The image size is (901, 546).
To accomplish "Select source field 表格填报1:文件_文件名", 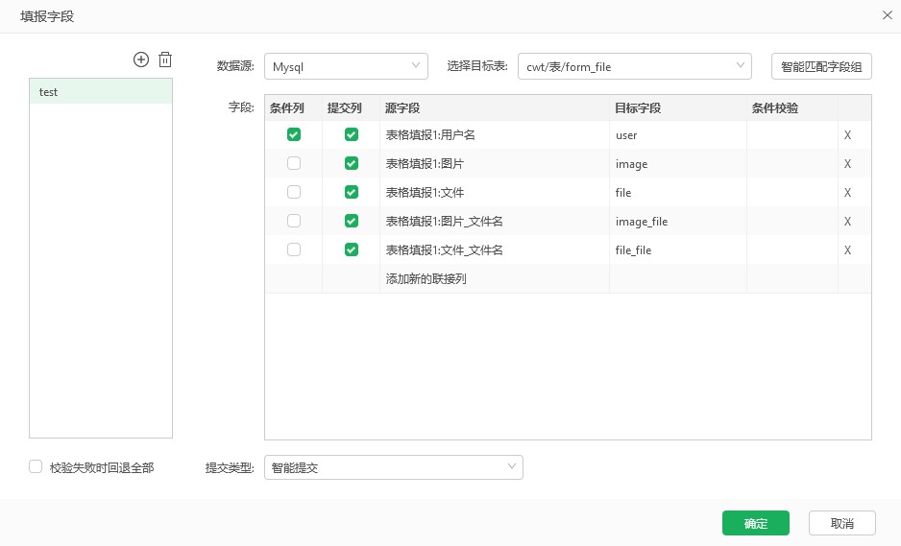I will click(x=494, y=249).
